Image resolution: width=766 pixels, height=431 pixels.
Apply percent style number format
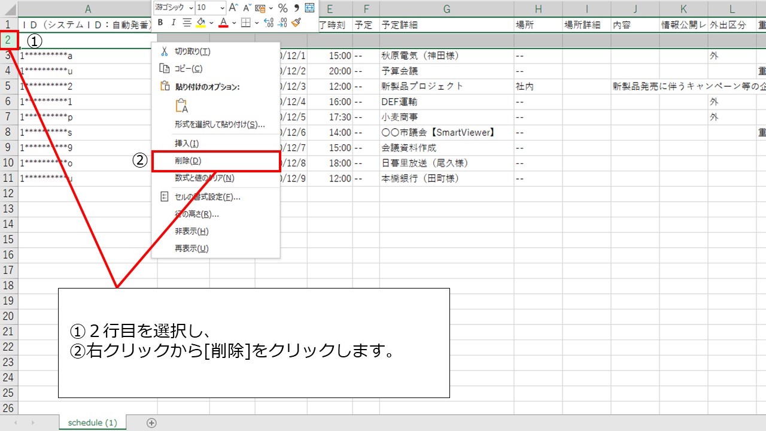point(282,8)
